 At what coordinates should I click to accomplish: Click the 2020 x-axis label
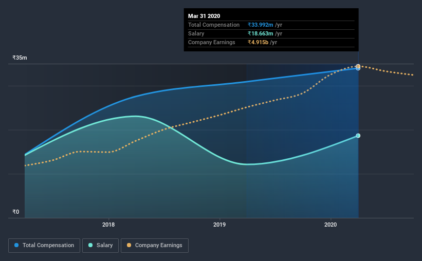tap(331, 225)
